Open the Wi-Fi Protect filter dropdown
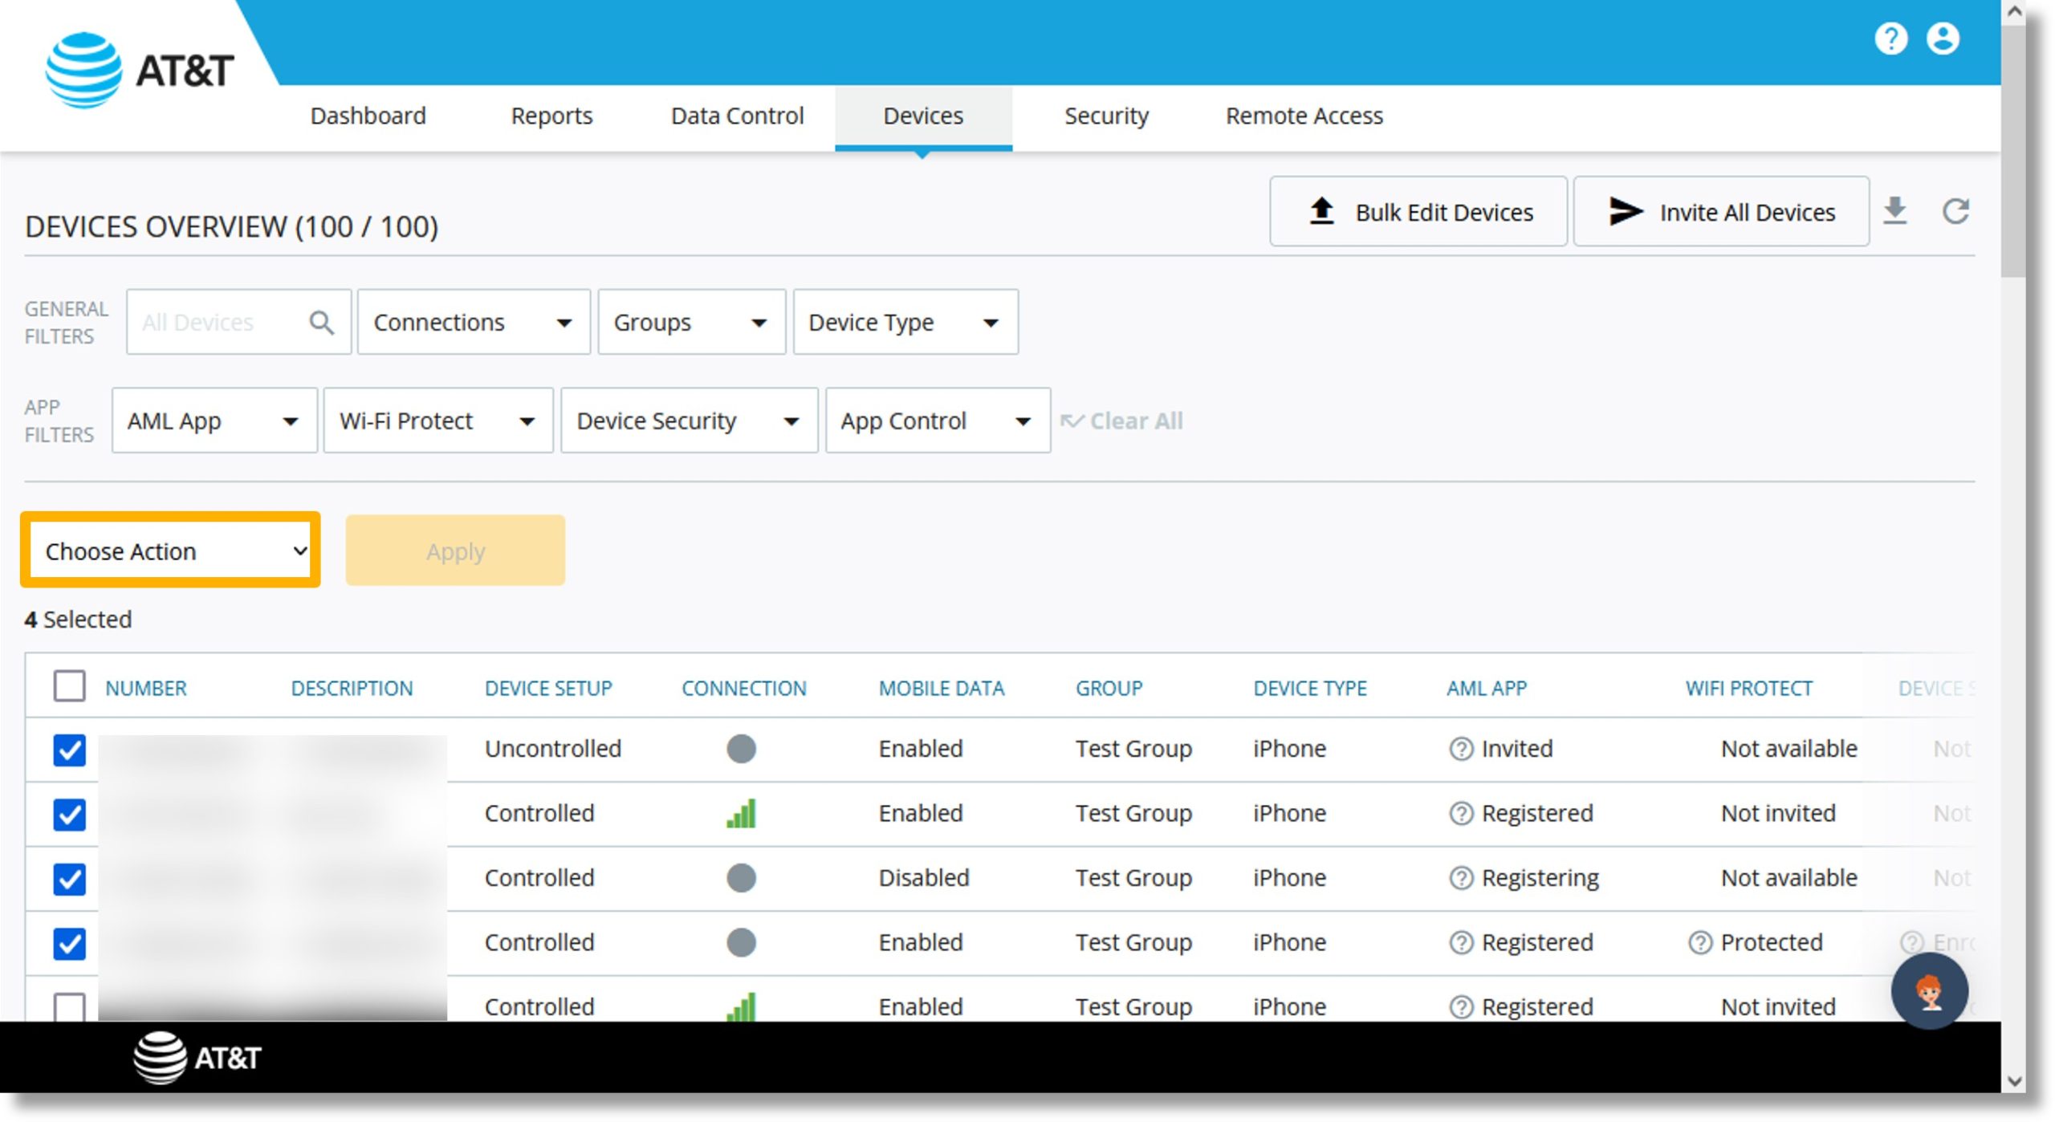This screenshot has height=1122, width=2055. click(437, 421)
